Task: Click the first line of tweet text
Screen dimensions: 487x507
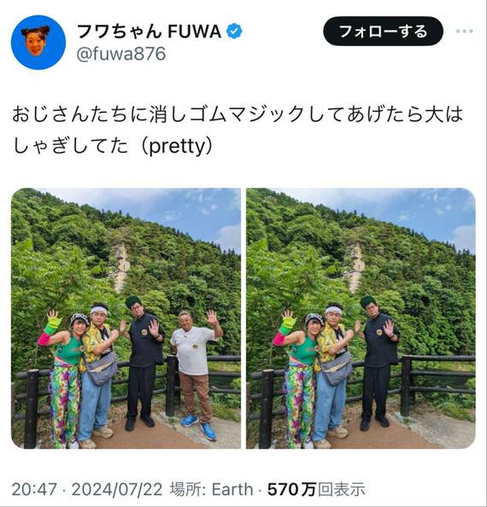Action: pyautogui.click(x=238, y=114)
